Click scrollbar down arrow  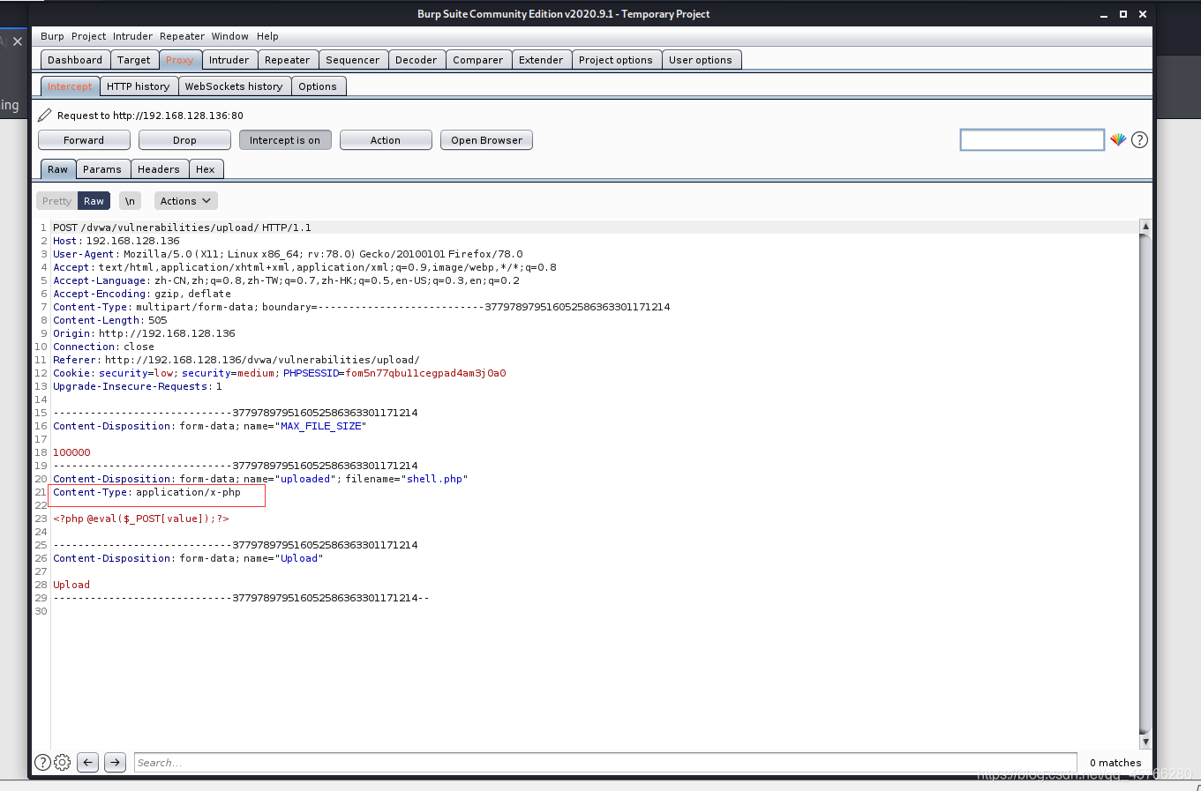coord(1145,742)
